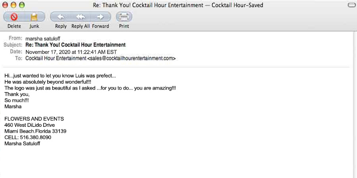This screenshot has width=357, height=178.
Task: Choose Reply All in the toolbar
Action: click(x=80, y=17)
